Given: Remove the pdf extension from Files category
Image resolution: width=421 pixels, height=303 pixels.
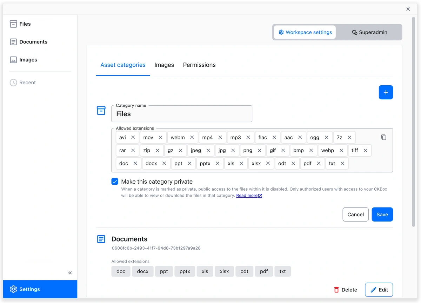Looking at the screenshot, I should [319, 163].
